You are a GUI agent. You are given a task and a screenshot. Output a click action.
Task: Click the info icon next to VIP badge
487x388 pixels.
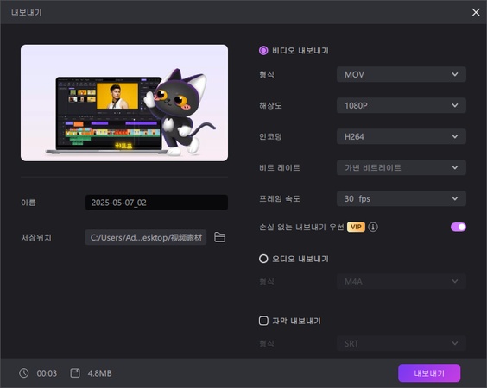[x=373, y=227]
